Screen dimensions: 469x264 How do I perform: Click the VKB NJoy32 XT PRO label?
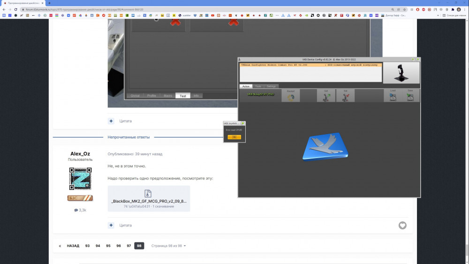(260, 94)
